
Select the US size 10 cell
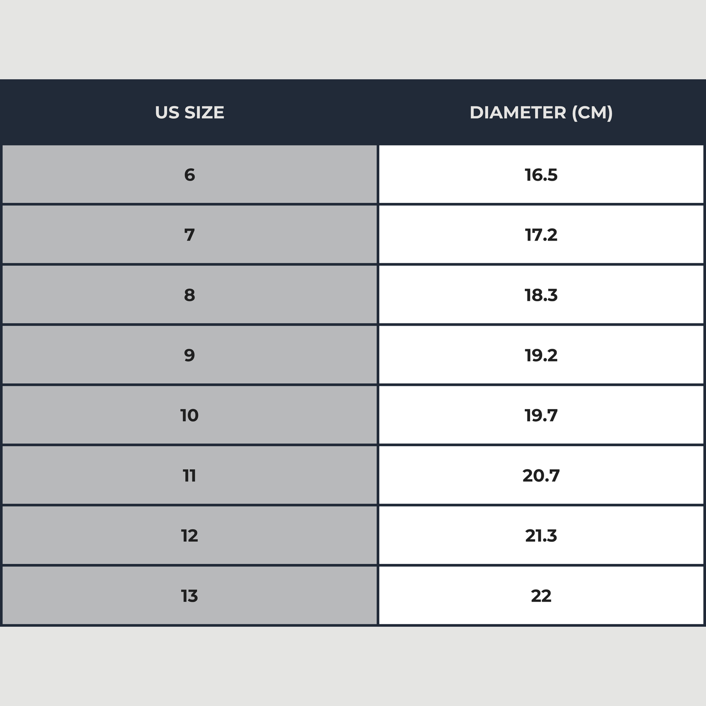coord(189,415)
